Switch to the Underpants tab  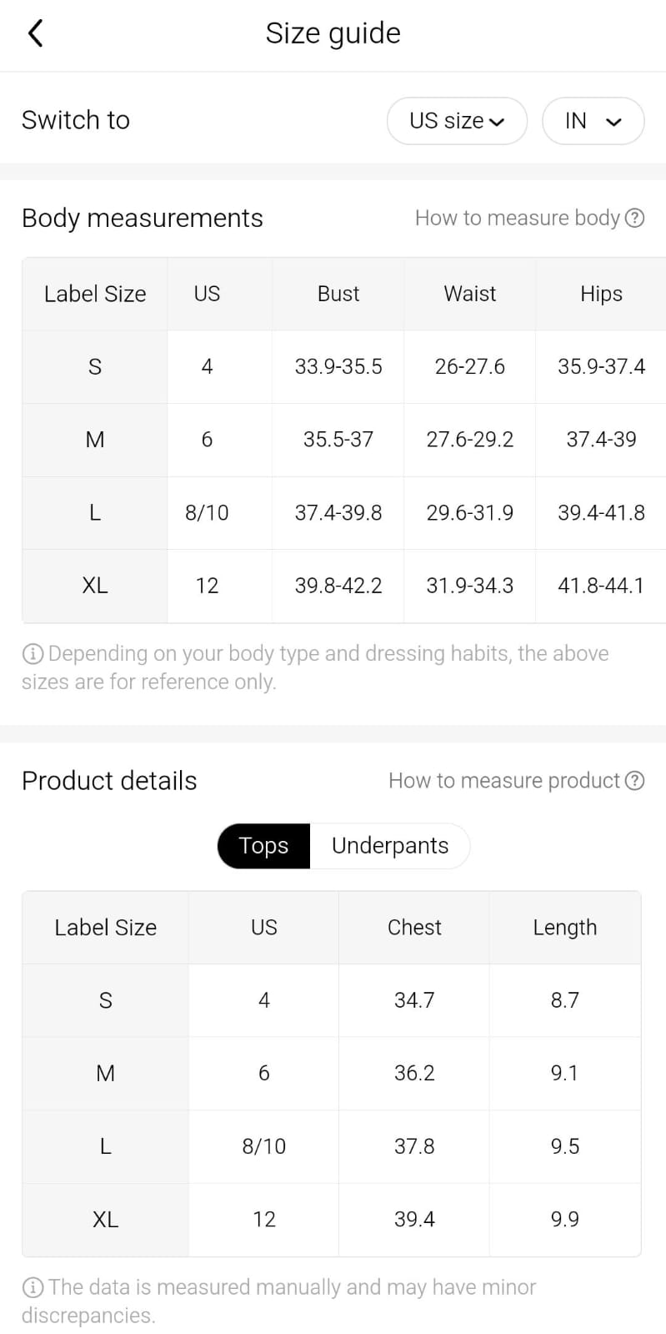click(389, 845)
